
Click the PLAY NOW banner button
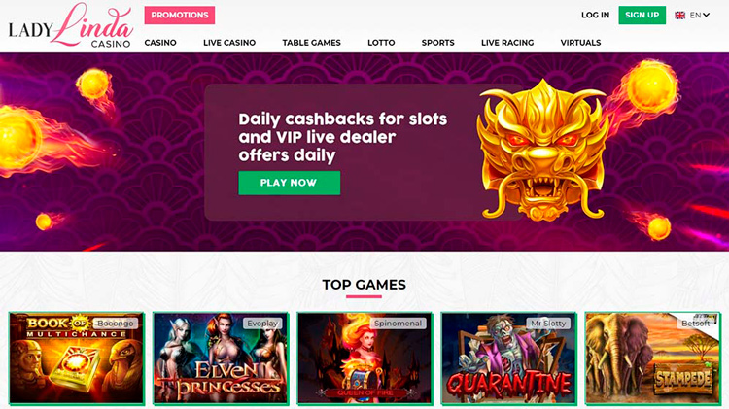pos(290,183)
